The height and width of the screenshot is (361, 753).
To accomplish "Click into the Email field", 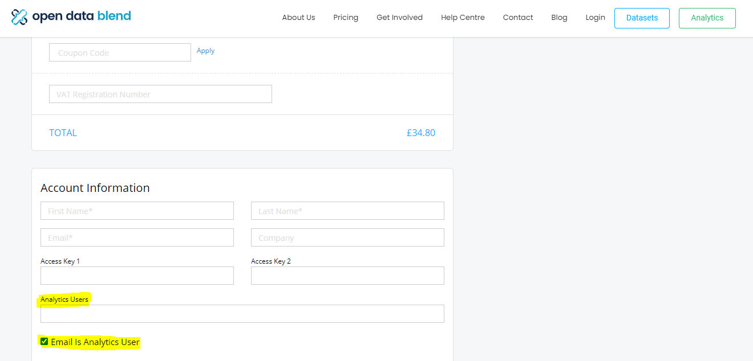I will point(137,237).
